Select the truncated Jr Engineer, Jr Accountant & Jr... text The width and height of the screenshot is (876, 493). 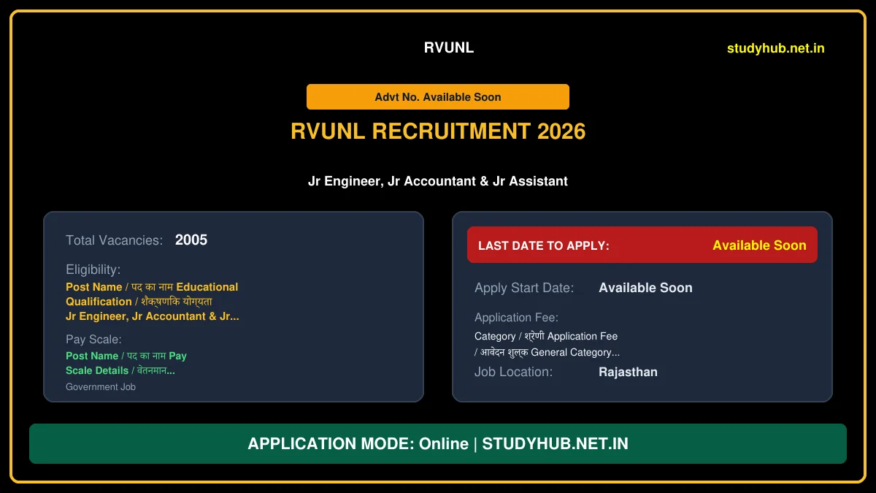coord(152,316)
